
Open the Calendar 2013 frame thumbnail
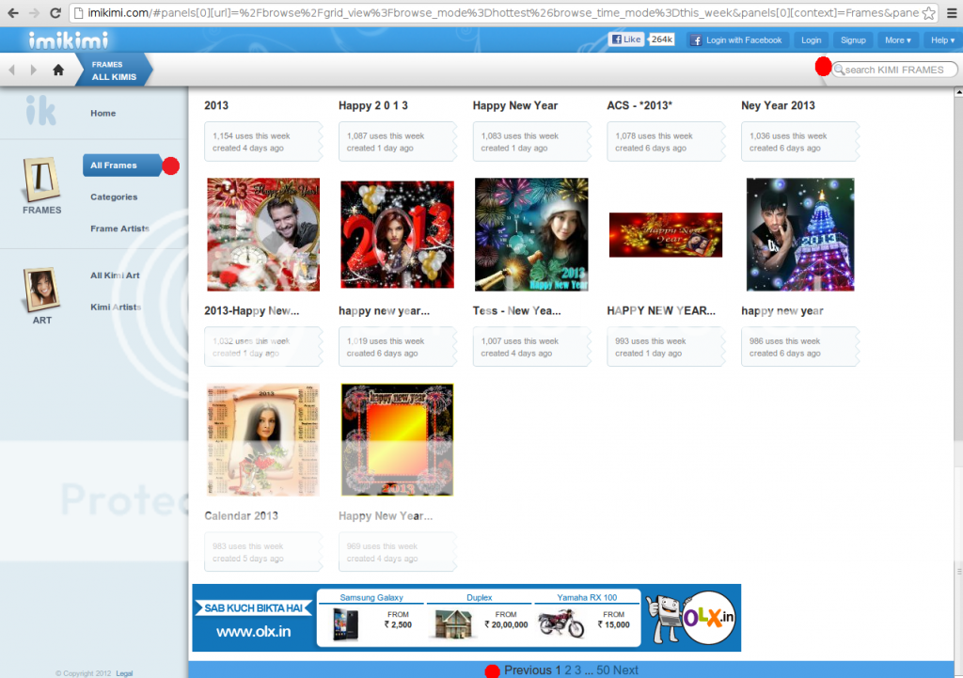pos(263,439)
